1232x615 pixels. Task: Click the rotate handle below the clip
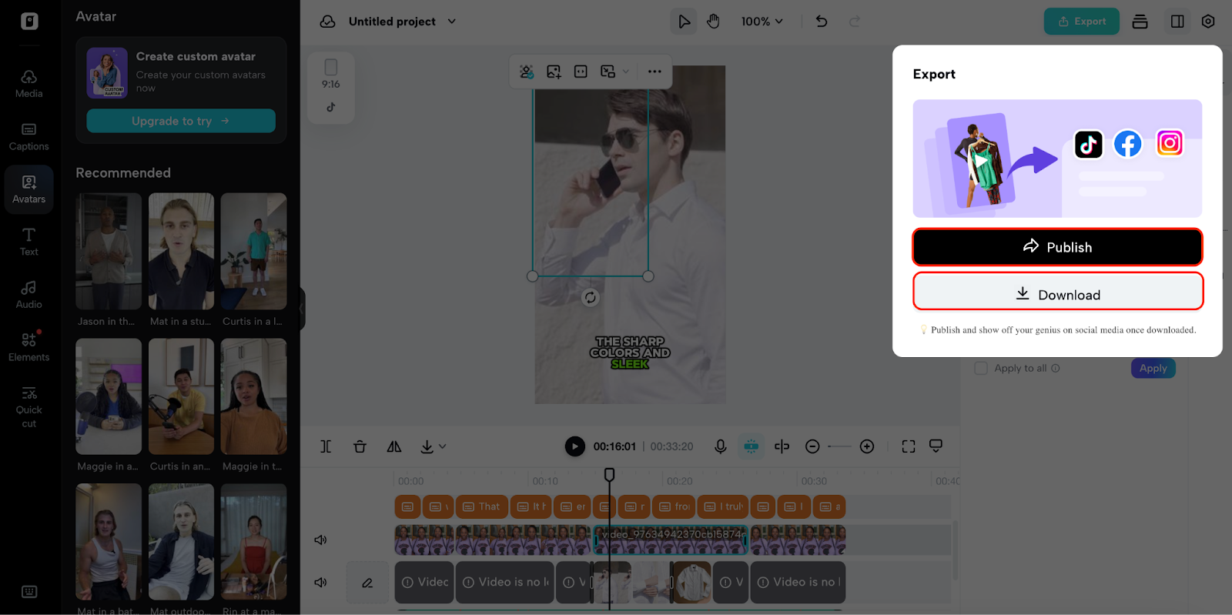point(591,298)
